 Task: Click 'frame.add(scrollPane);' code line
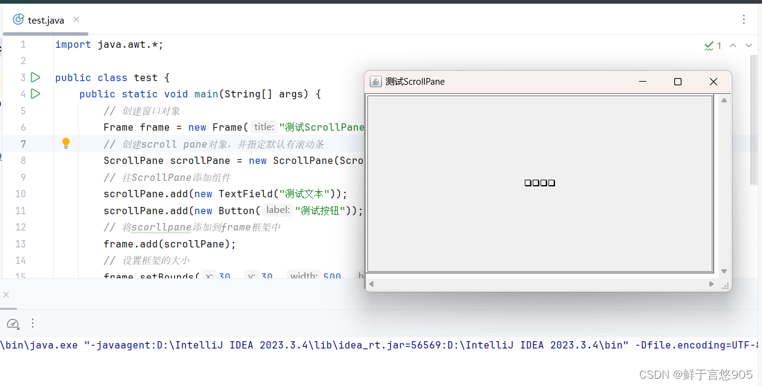pyautogui.click(x=169, y=244)
